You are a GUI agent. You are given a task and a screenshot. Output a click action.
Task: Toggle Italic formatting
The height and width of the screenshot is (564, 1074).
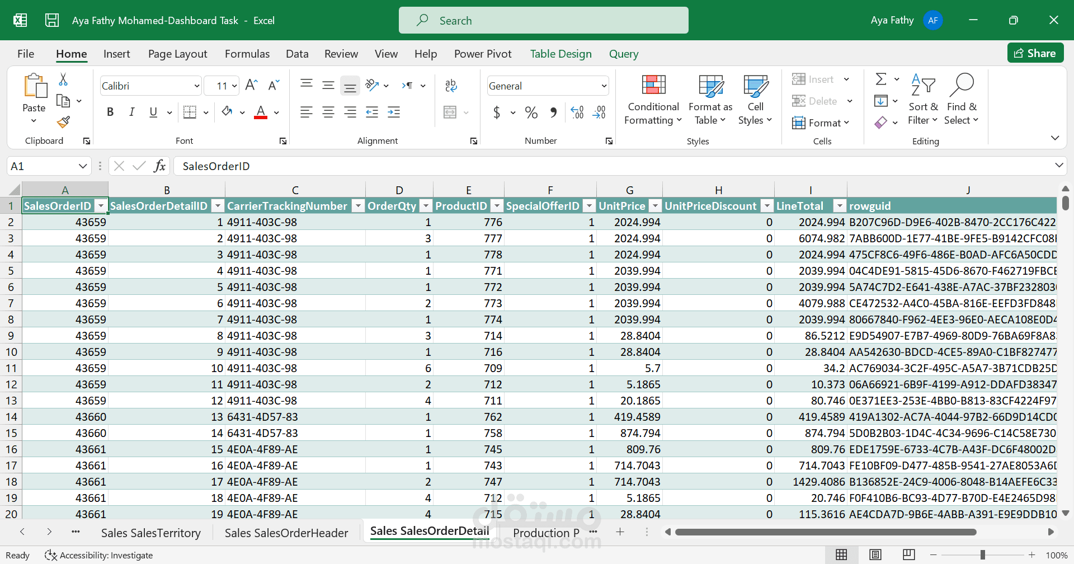click(132, 112)
